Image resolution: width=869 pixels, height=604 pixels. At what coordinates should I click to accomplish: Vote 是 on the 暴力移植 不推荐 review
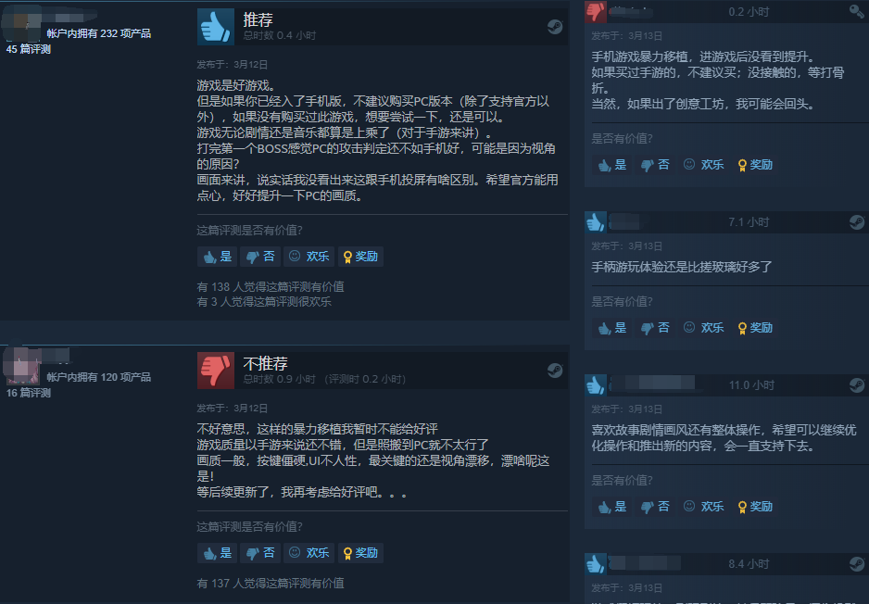[217, 553]
